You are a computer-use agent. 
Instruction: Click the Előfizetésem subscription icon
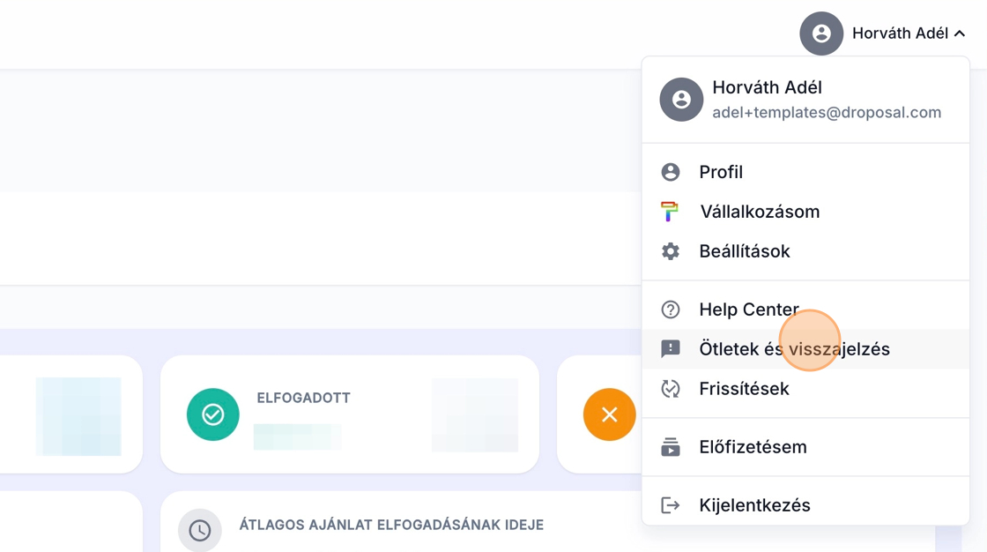(671, 447)
